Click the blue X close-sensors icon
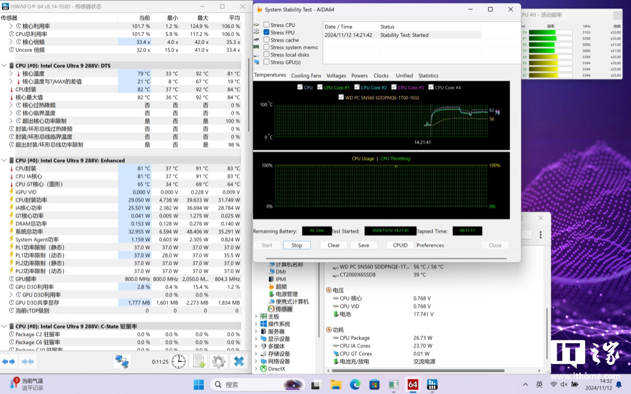631x394 pixels. tap(239, 361)
